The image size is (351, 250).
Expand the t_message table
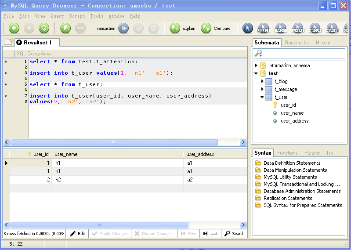[262, 89]
